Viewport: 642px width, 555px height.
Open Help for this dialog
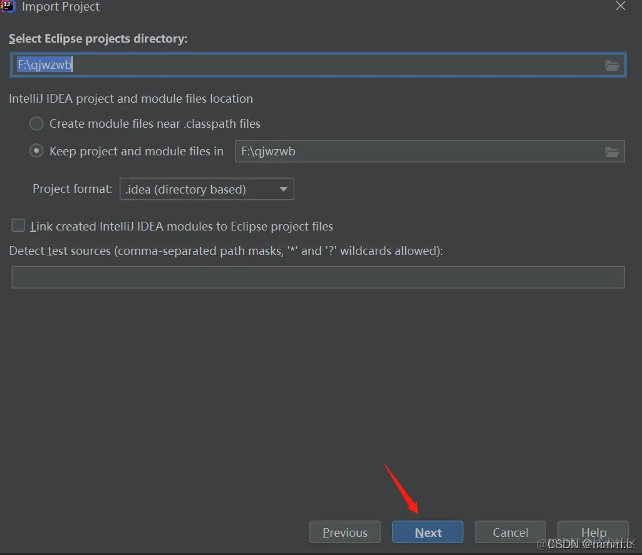tap(593, 532)
